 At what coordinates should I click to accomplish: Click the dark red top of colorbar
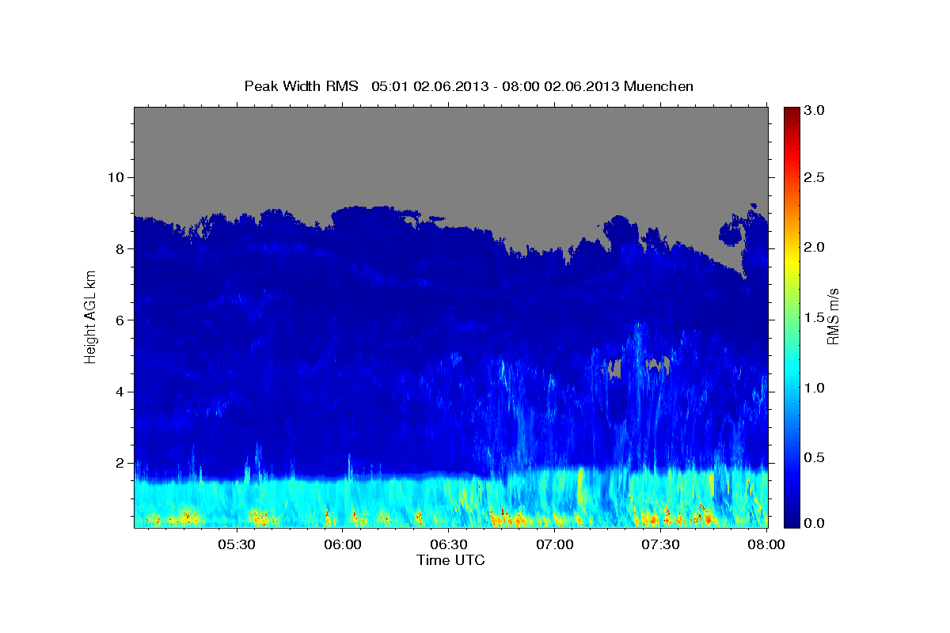(791, 113)
